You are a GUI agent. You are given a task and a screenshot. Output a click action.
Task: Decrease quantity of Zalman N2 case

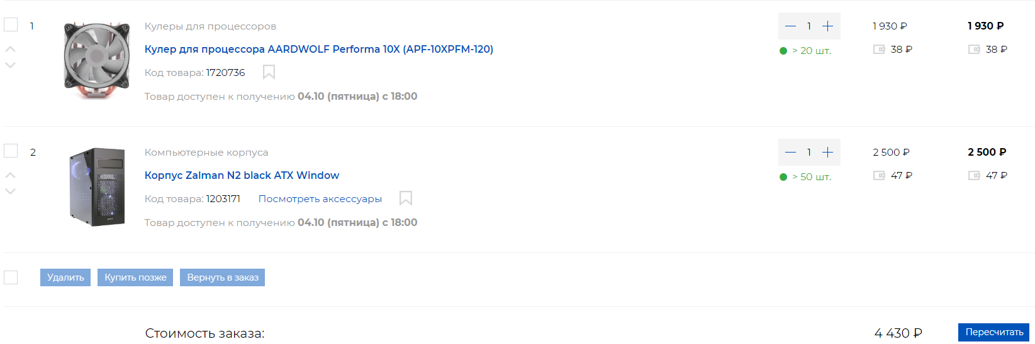tap(791, 153)
